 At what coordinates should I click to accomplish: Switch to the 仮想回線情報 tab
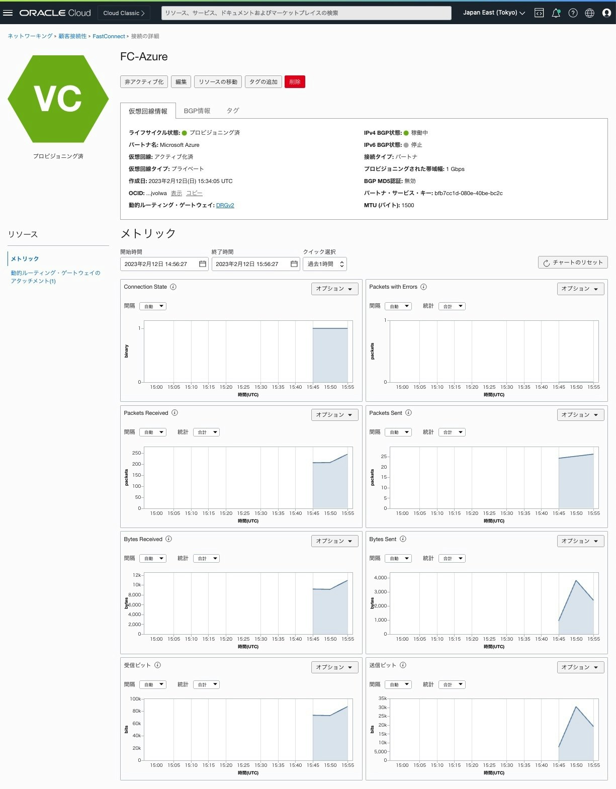tap(148, 111)
